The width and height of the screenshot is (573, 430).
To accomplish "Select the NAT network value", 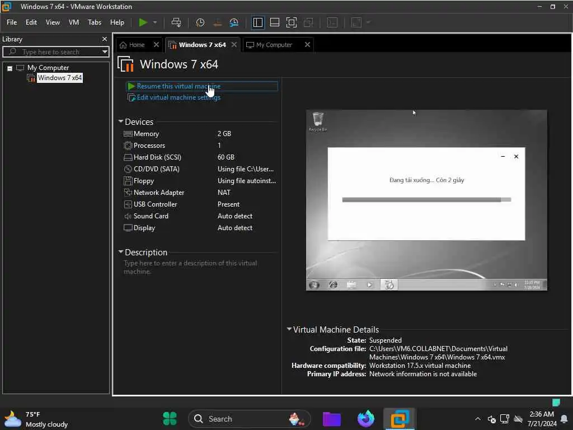I will (224, 193).
